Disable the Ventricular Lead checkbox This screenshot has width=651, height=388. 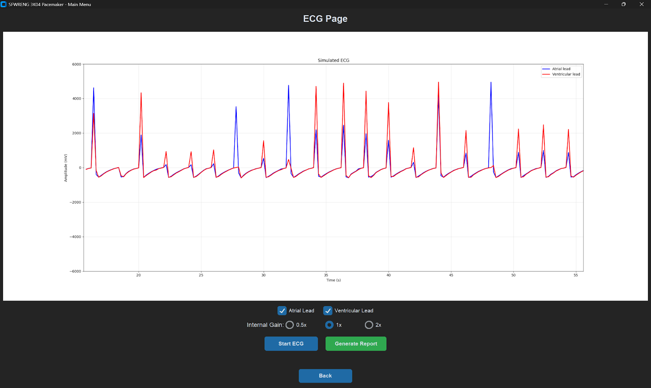328,311
